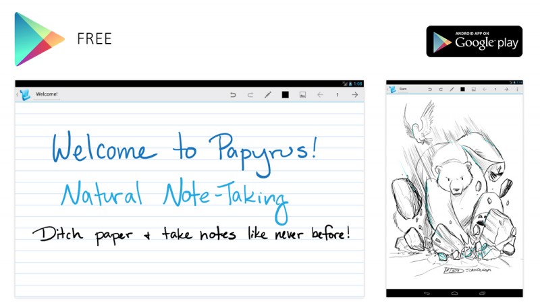Image resolution: width=540 pixels, height=303 pixels.
Task: Click the Redo arrow in the bear sketch toolbar
Action: 441,90
